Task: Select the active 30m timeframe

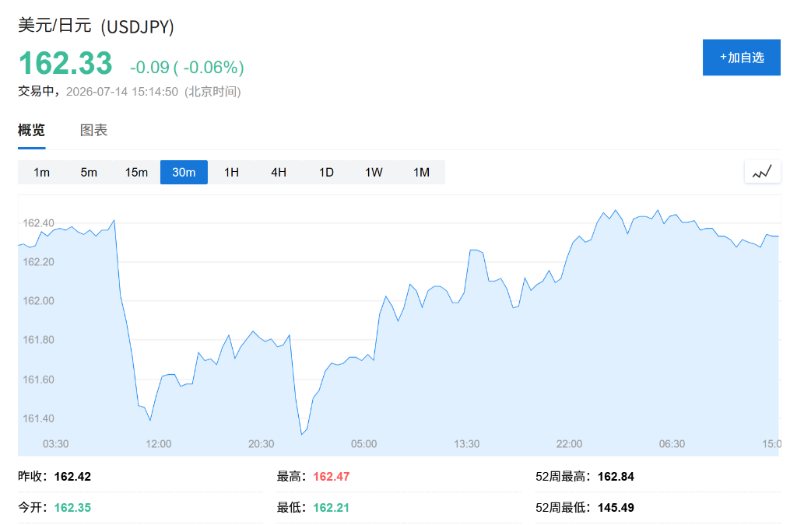Action: click(x=184, y=172)
